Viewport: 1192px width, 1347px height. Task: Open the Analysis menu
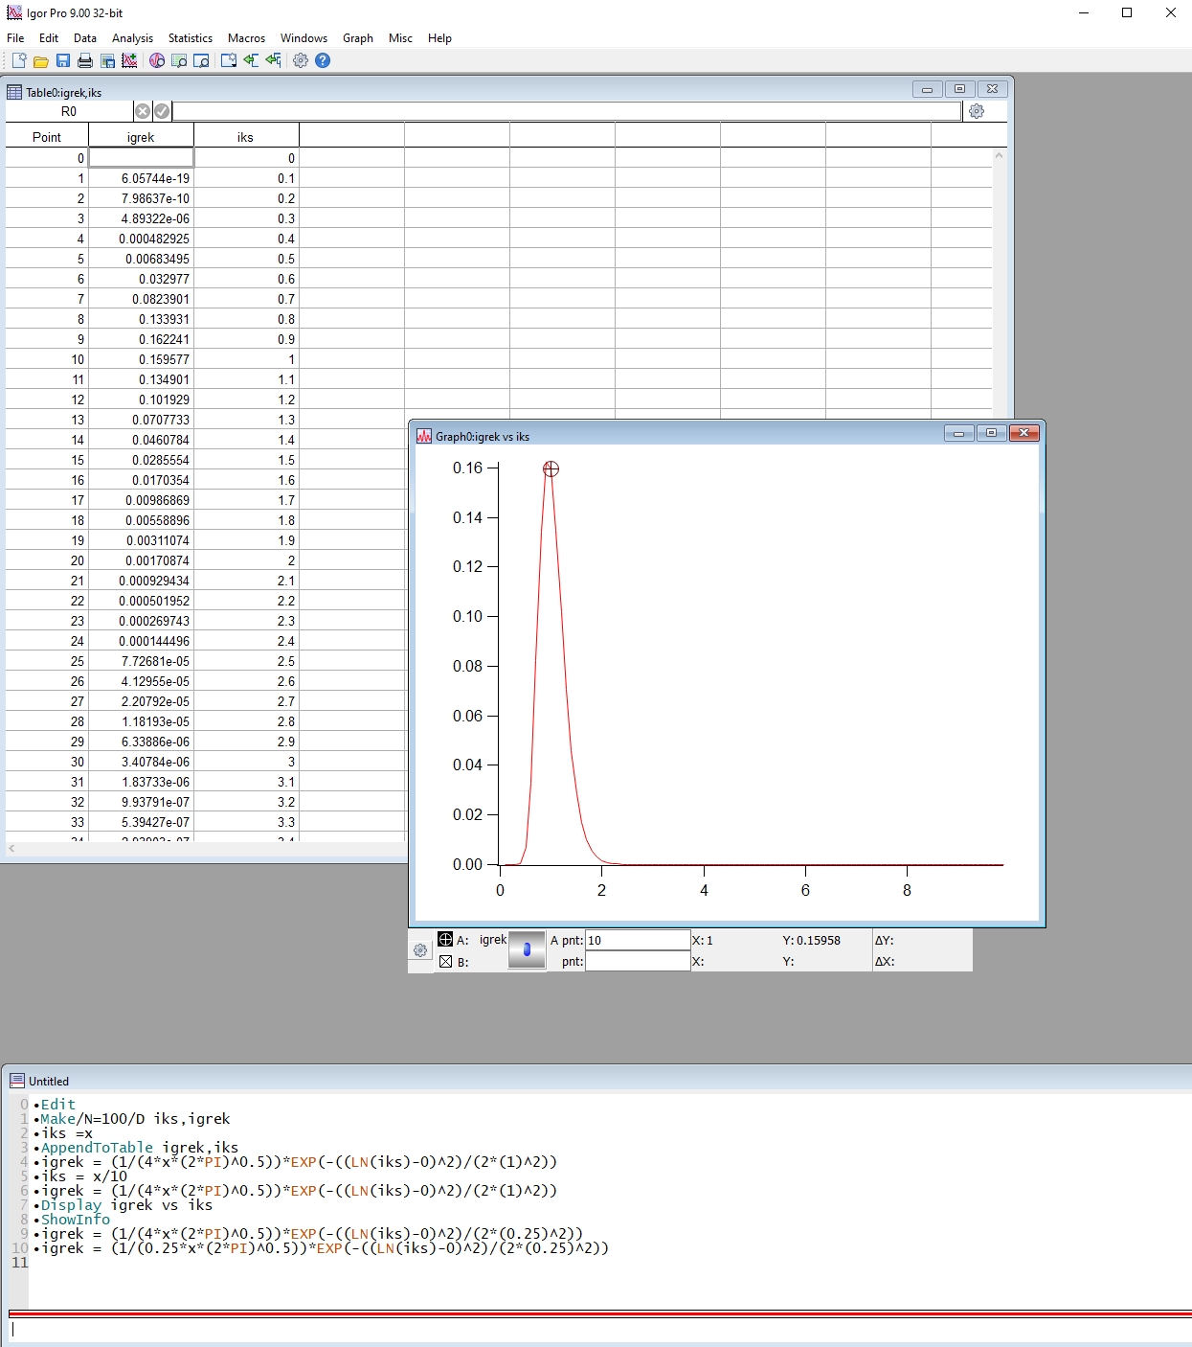tap(133, 38)
